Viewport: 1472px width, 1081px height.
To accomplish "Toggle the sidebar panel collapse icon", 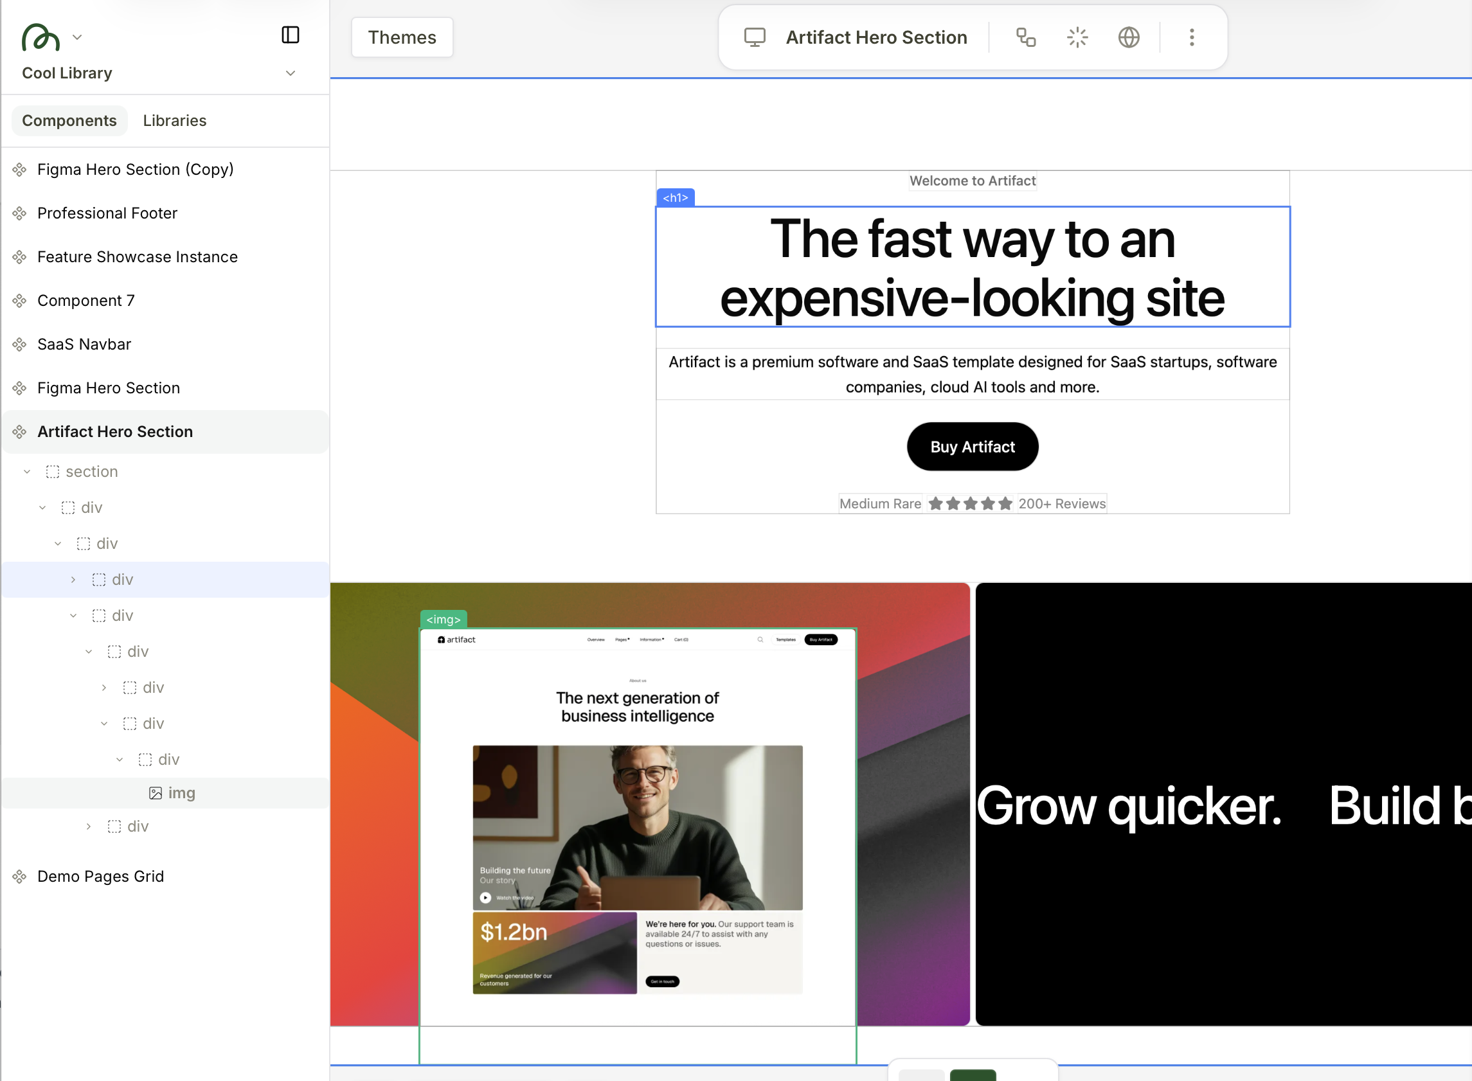I will (290, 35).
